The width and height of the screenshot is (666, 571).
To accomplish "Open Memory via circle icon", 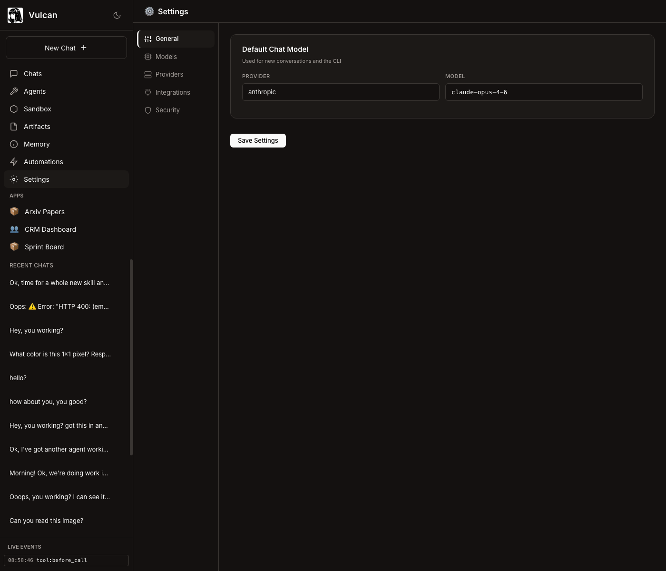I will pos(14,144).
